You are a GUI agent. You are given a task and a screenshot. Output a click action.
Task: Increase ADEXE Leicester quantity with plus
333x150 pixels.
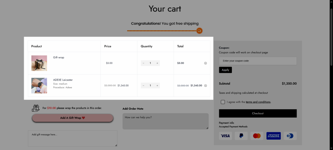(157, 86)
